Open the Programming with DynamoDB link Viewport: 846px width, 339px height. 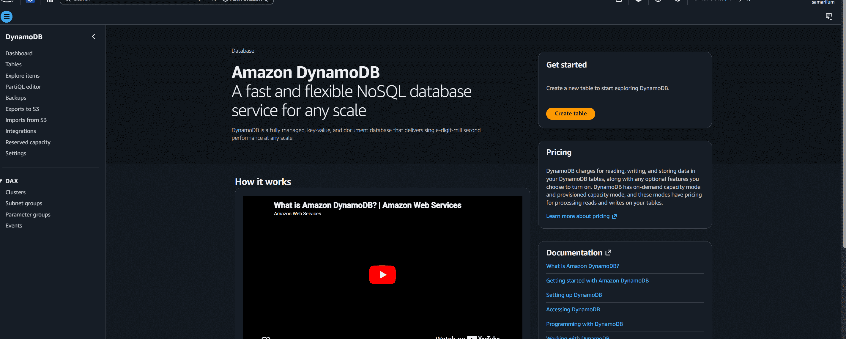coord(584,324)
